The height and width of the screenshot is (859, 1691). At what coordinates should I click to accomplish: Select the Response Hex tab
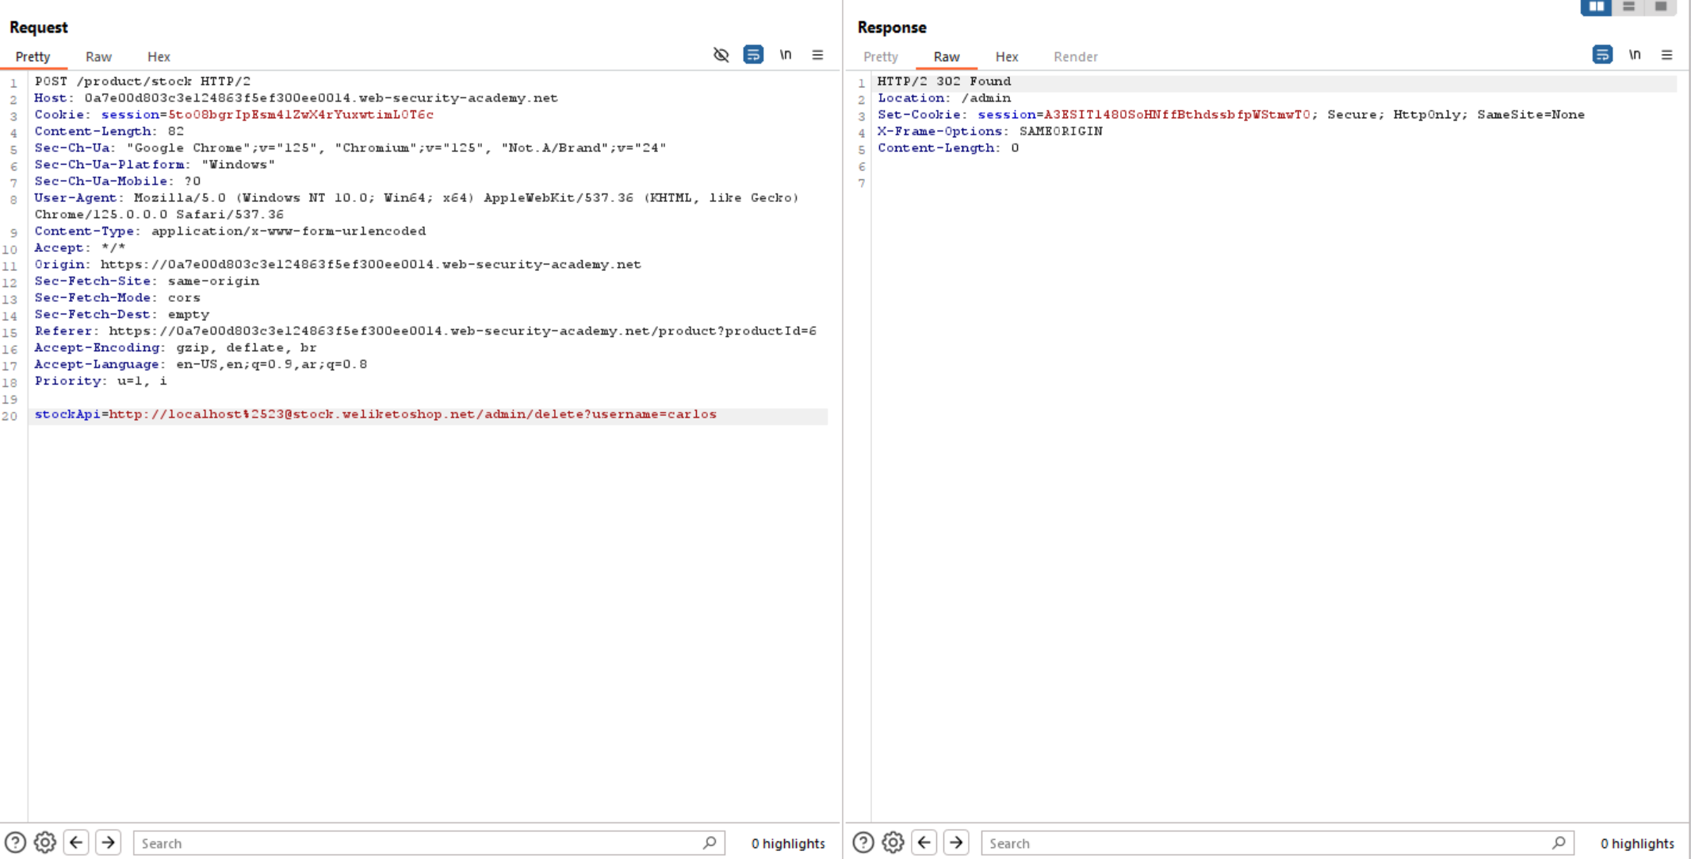(1007, 57)
